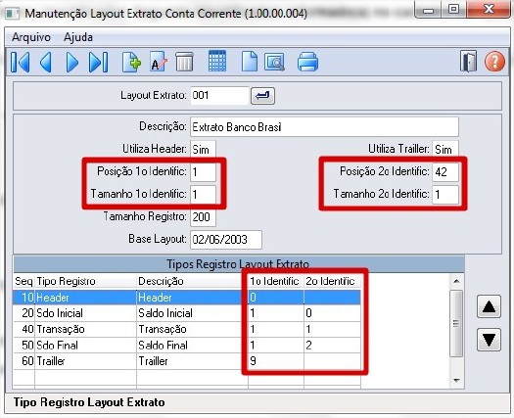Click the Utiliza Header field
Screen dimensions: 514x418
click(x=203, y=150)
